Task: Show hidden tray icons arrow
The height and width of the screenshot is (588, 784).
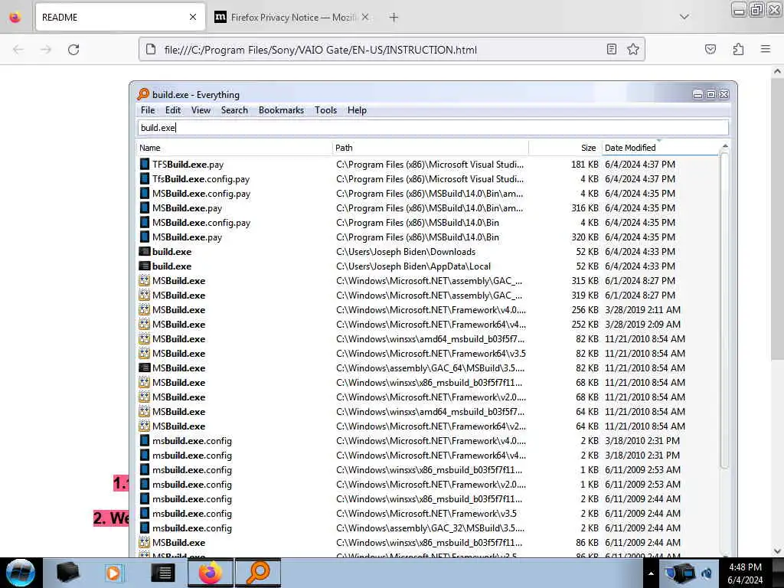Action: coord(651,573)
